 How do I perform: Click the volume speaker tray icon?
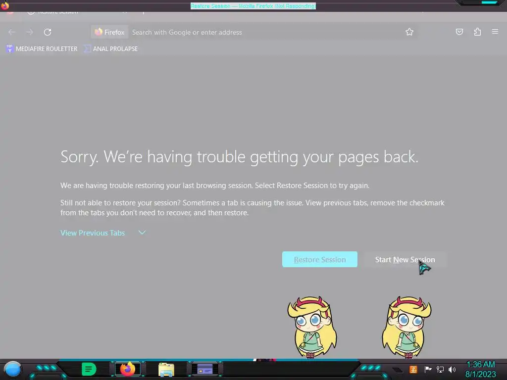pos(452,369)
